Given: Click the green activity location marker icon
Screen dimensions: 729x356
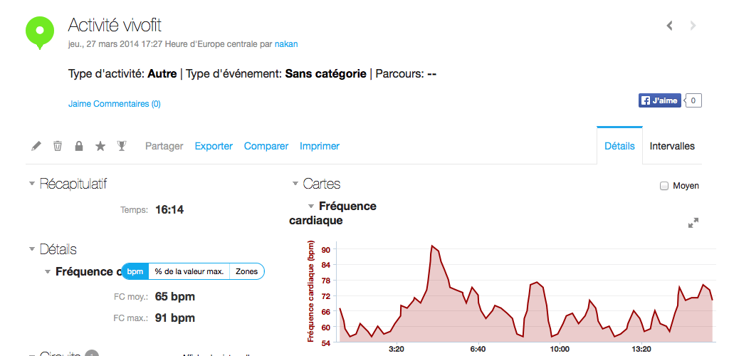Looking at the screenshot, I should coord(40,31).
